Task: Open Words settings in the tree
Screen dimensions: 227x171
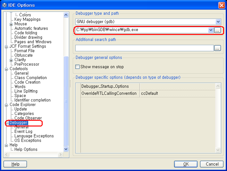Action: (x=20, y=86)
